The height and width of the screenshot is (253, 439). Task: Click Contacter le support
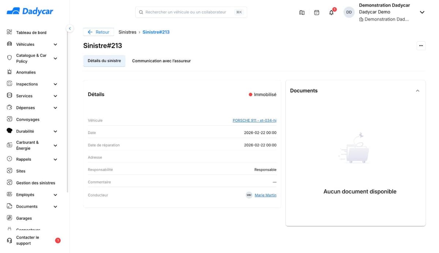pos(27,240)
